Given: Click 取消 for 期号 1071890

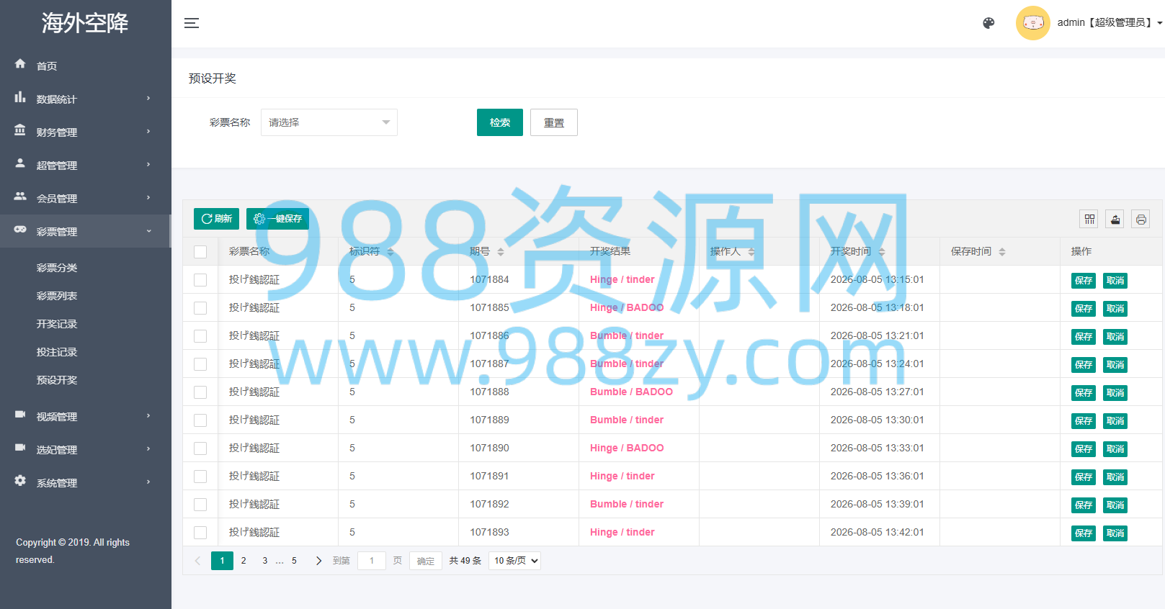Looking at the screenshot, I should point(1115,449).
